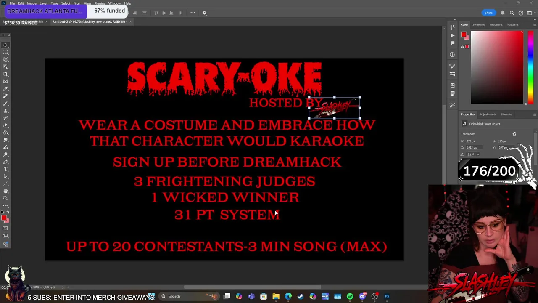Select the Eyedropper tool
538x303 pixels.
point(5,89)
